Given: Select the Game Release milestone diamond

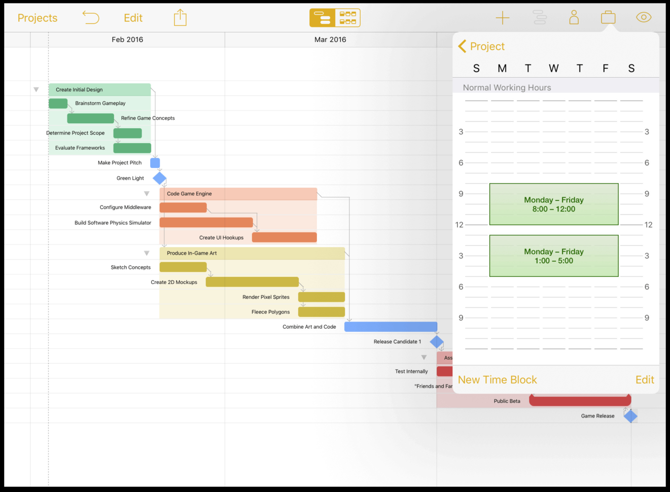Looking at the screenshot, I should pos(631,416).
